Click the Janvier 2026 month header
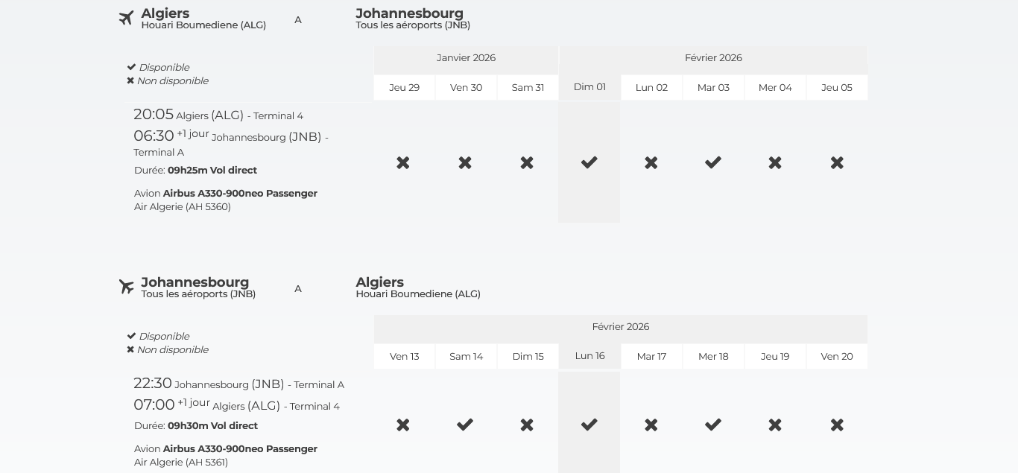 pos(466,58)
